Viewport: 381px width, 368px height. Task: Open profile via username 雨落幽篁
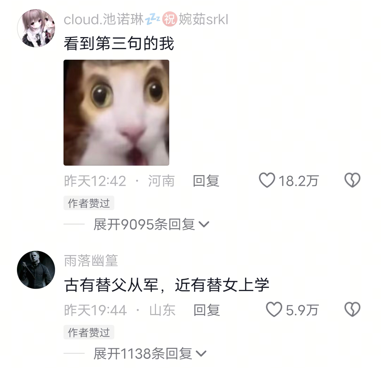pyautogui.click(x=91, y=261)
